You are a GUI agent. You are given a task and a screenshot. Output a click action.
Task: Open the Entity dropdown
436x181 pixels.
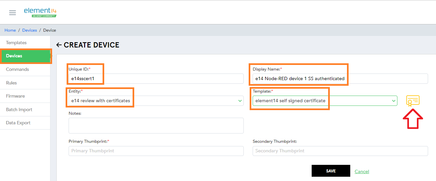point(156,101)
